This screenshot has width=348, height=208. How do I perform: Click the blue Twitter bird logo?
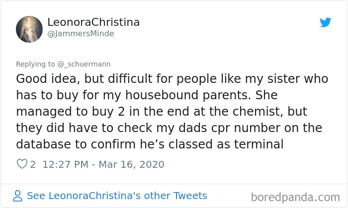(325, 22)
